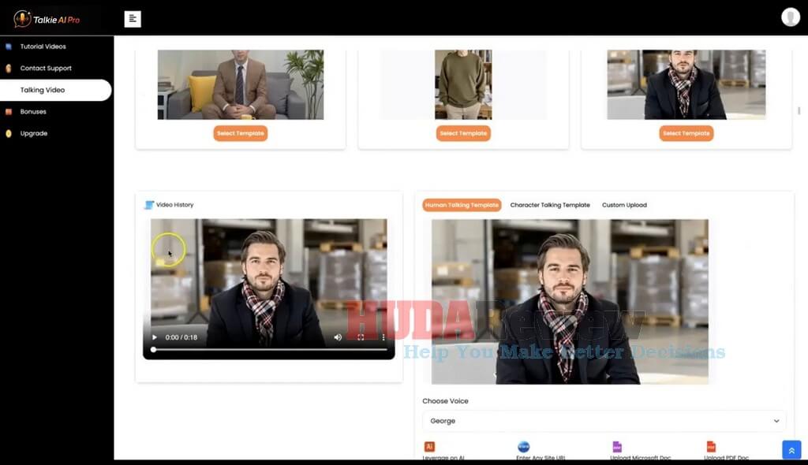Viewport: 808px width, 465px height.
Task: Jump to top with blue arrow button
Action: [x=791, y=450]
